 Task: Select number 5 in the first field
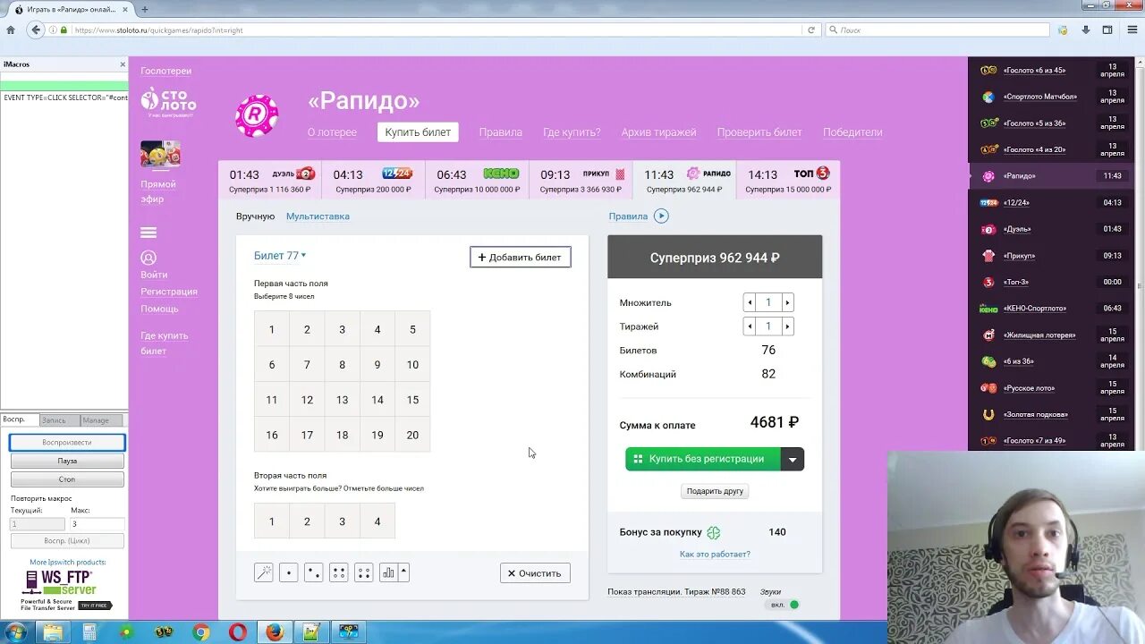point(412,329)
